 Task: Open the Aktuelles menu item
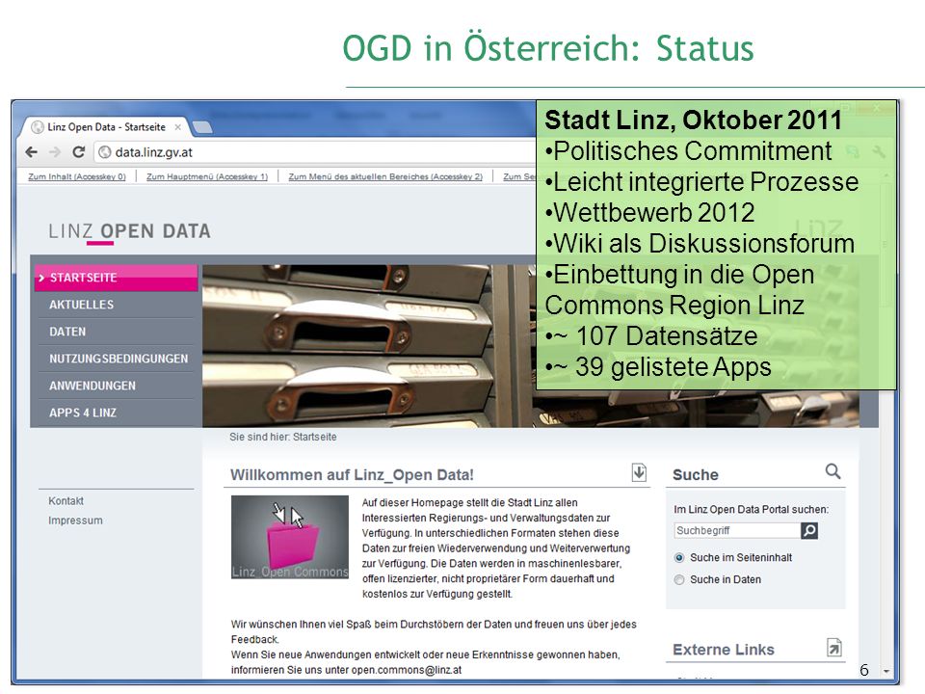click(117, 306)
